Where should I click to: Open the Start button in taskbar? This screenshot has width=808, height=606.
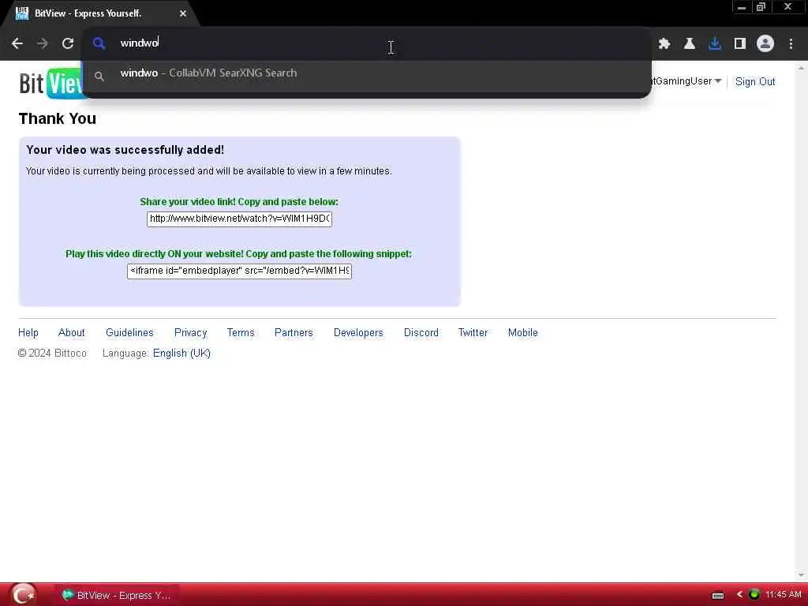pos(23,595)
